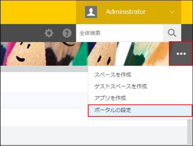Click the magnifier search button
The image size is (193, 146).
coord(172,33)
